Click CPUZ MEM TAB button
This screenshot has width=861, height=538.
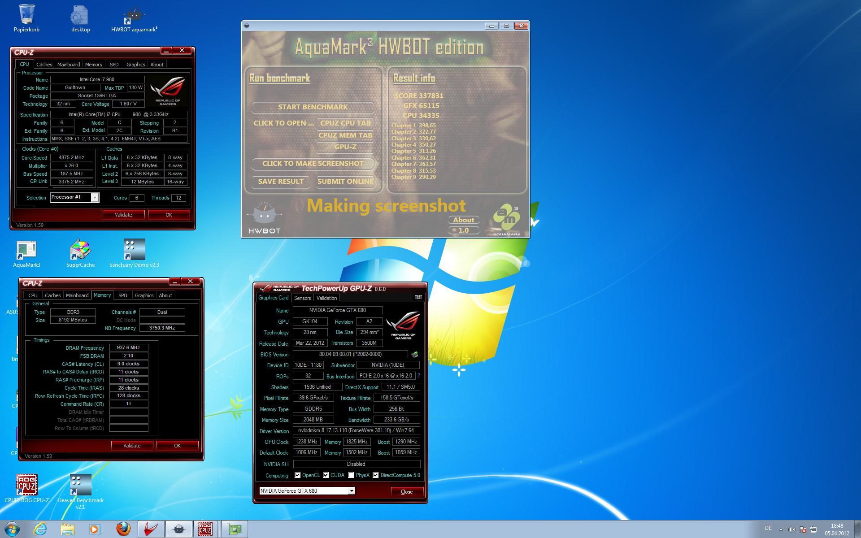345,135
